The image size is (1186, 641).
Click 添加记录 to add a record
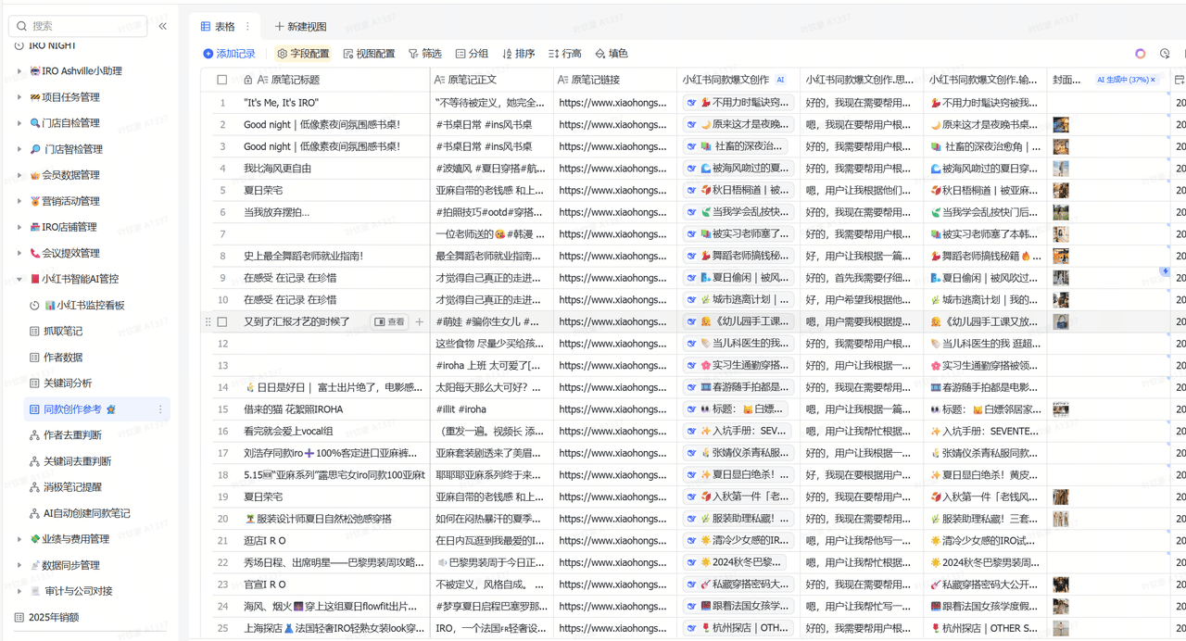229,54
